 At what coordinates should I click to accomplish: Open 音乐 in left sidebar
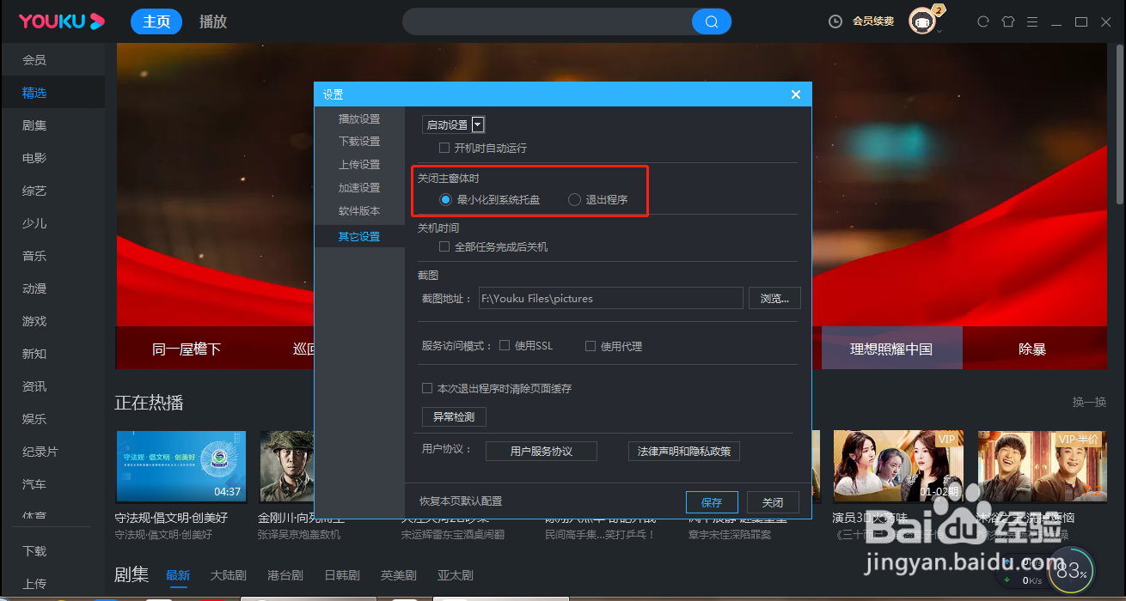(x=34, y=256)
